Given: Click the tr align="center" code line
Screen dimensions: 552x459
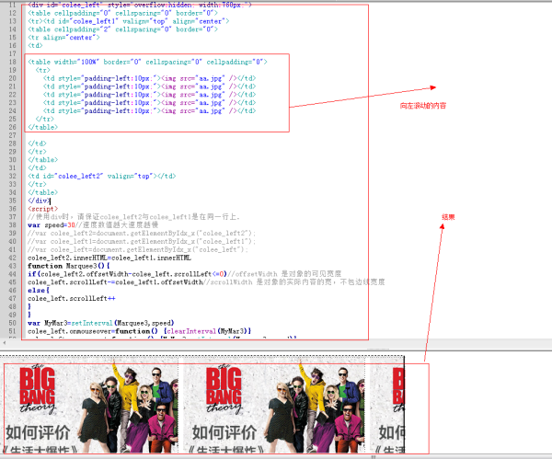Looking at the screenshot, I should 63,38.
